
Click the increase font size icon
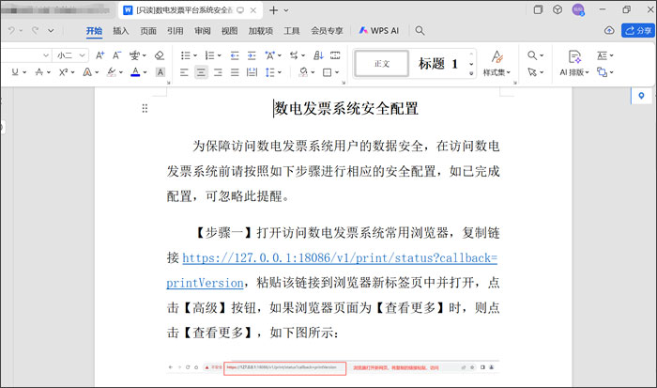[99, 55]
